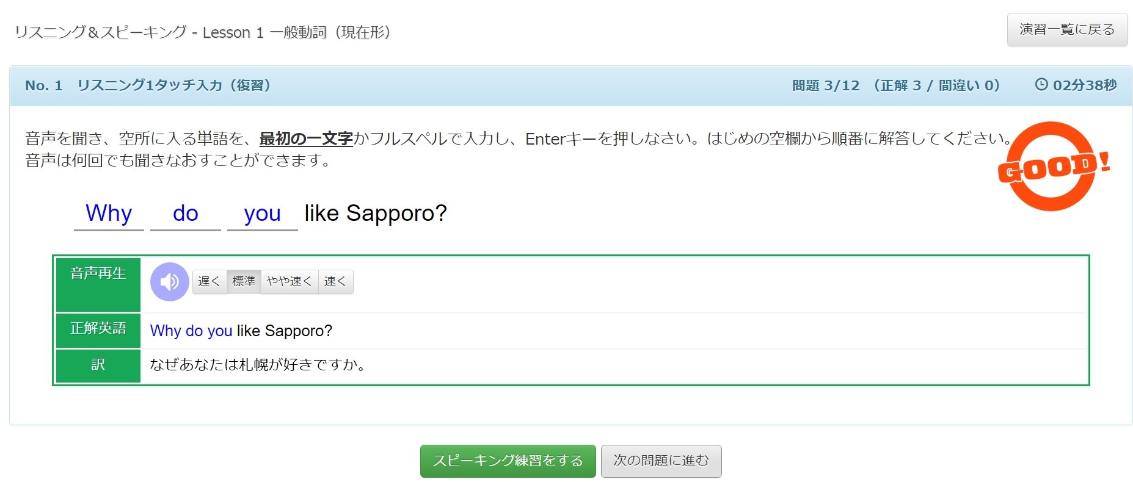The width and height of the screenshot is (1133, 482).
Task: Select the 標準 standard speed option
Action: tap(244, 281)
